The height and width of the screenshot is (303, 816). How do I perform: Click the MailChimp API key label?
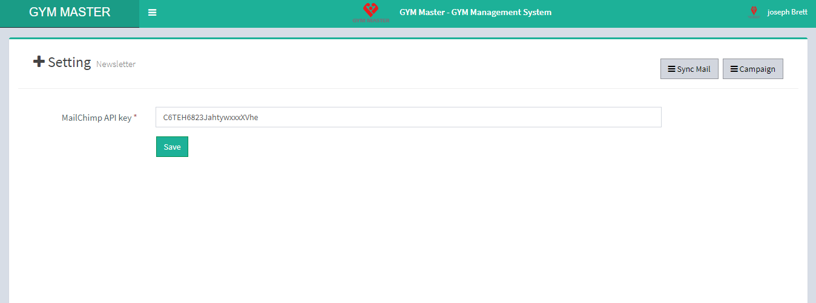click(x=96, y=118)
